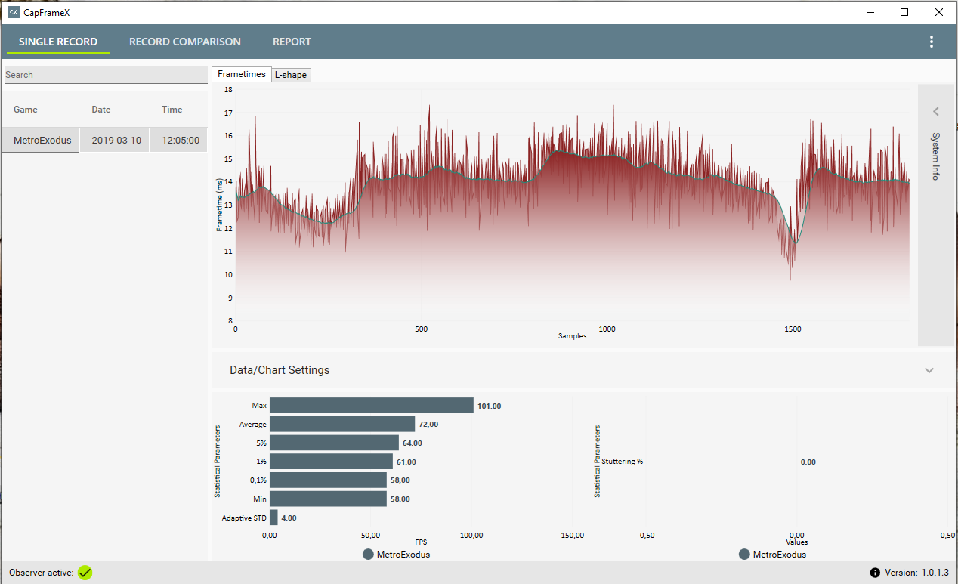This screenshot has height=584, width=958.
Task: Click the 0,1% percentile FPS bar
Action: [328, 480]
